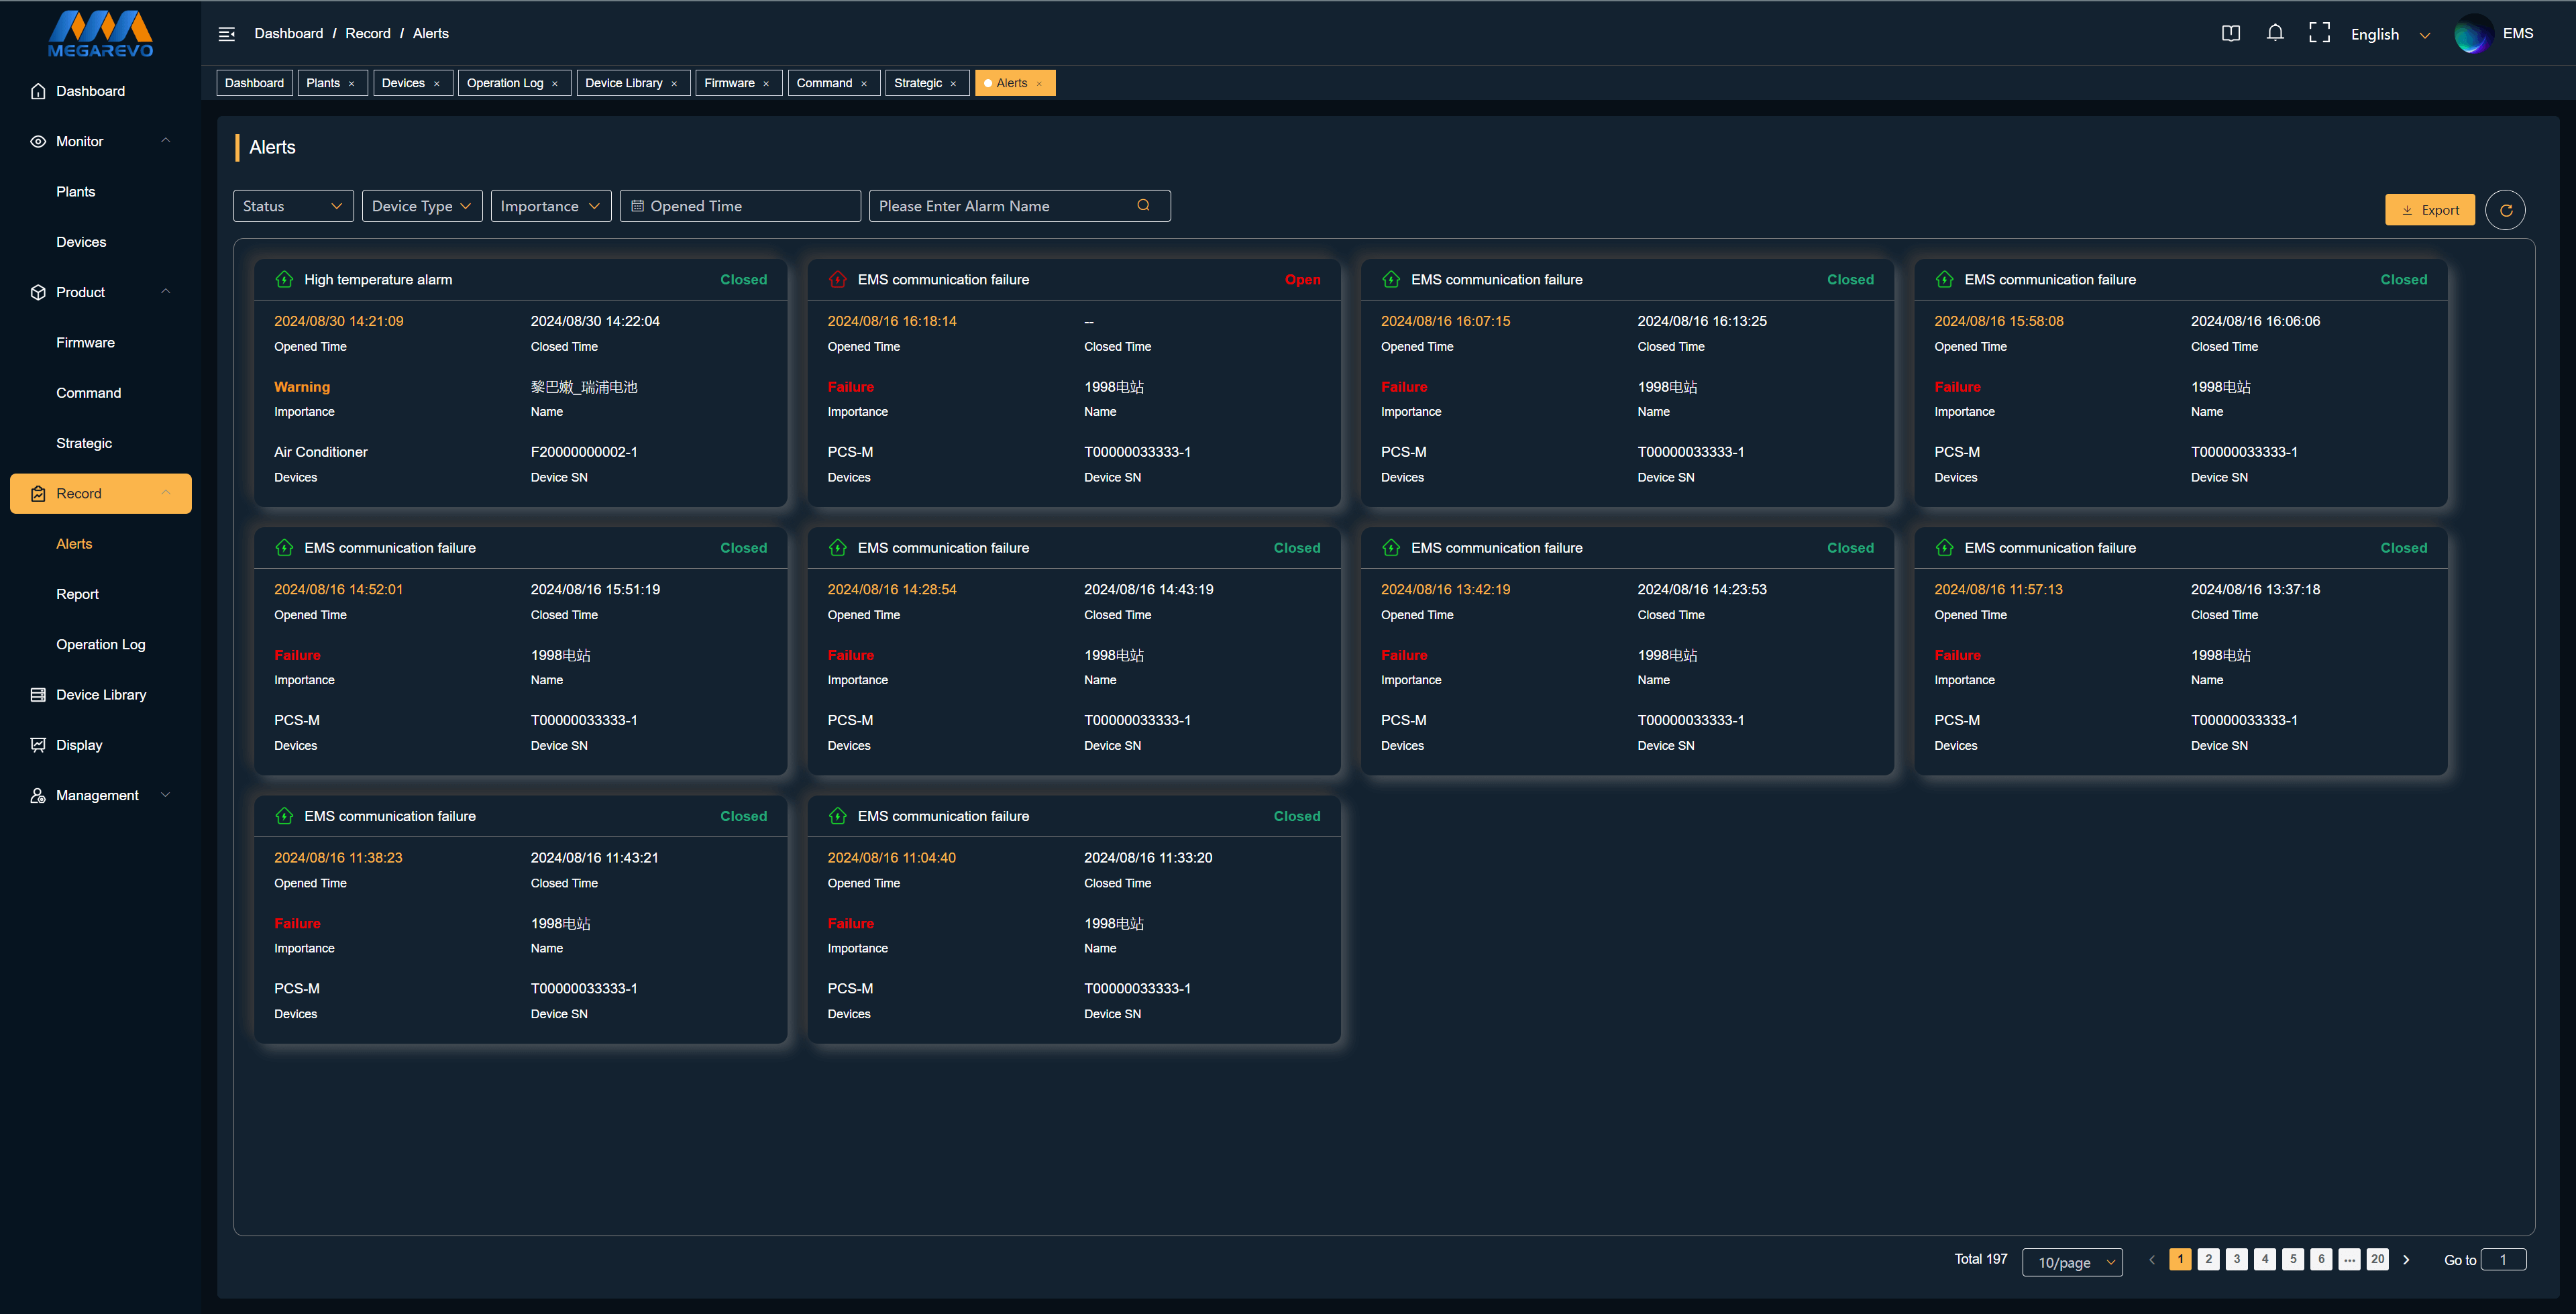Toggle fullscreen mode icon
The image size is (2576, 1314).
(x=2319, y=33)
